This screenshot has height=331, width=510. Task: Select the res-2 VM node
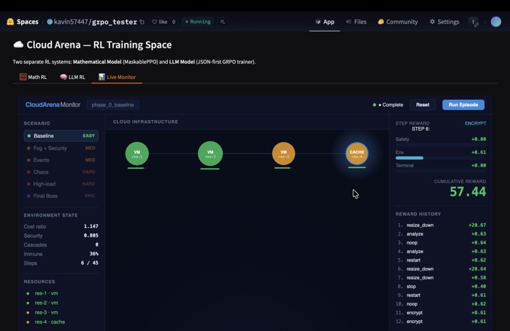tap(210, 153)
